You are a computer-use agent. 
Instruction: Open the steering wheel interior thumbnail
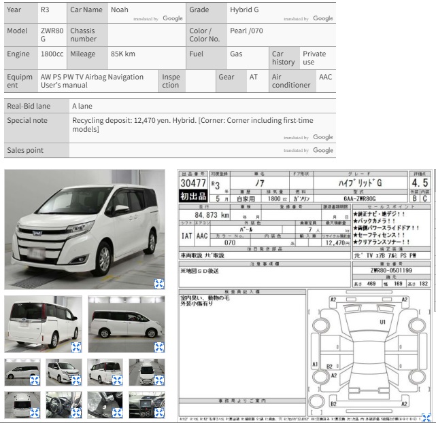pyautogui.click(x=64, y=405)
